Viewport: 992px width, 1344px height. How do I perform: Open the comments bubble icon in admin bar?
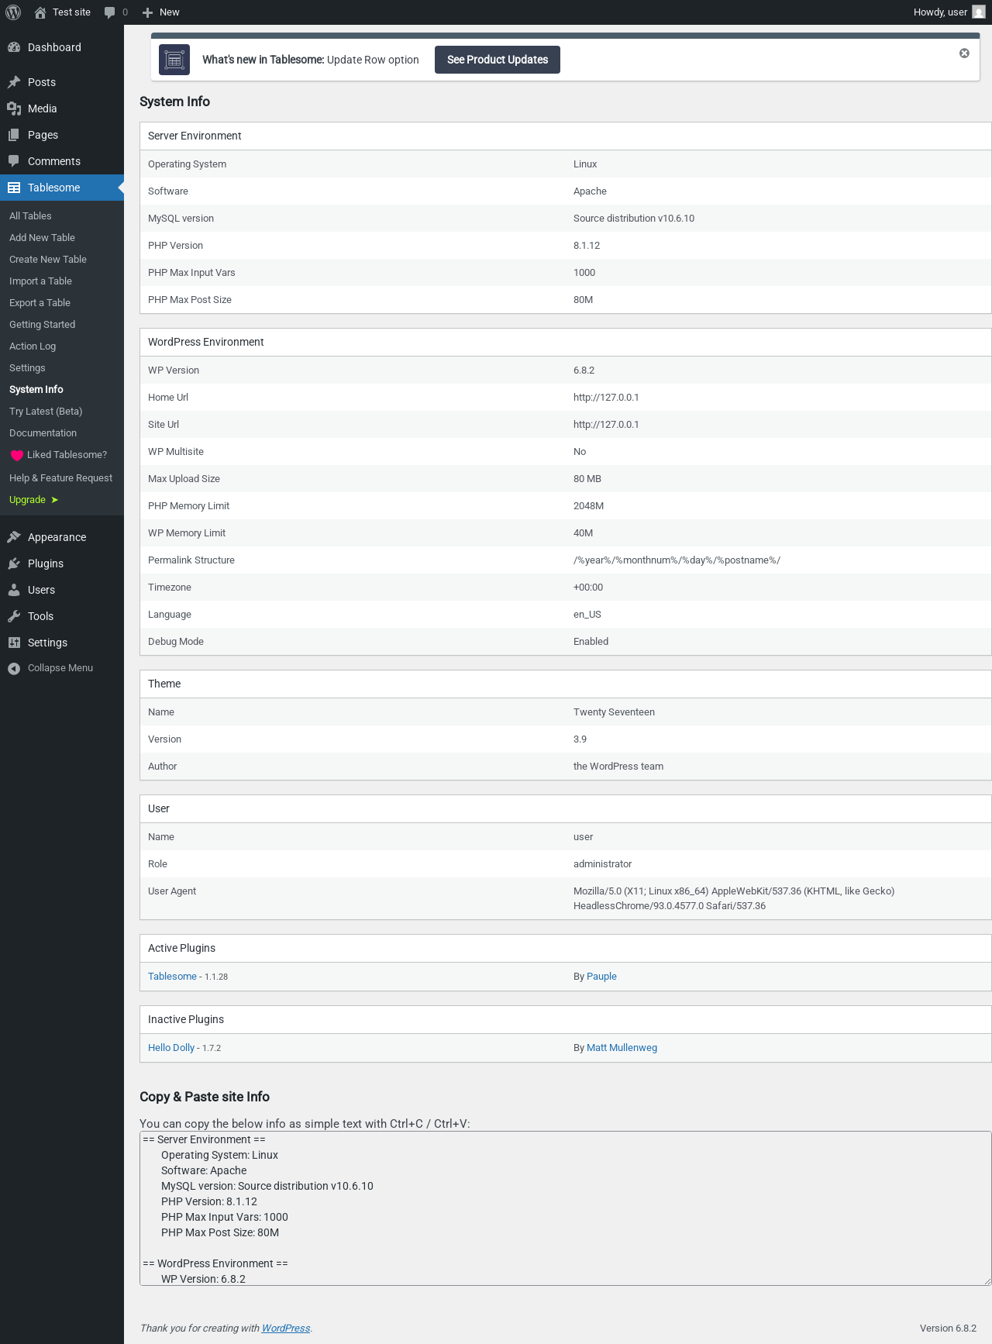point(110,12)
